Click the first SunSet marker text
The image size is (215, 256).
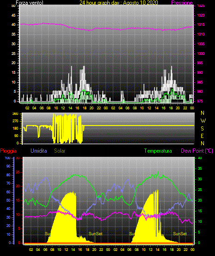(x=96, y=234)
